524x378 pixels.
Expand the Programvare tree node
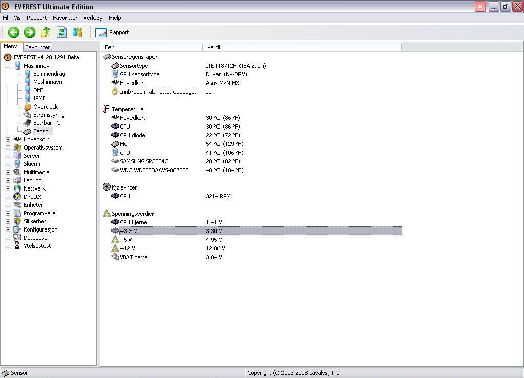(x=8, y=213)
